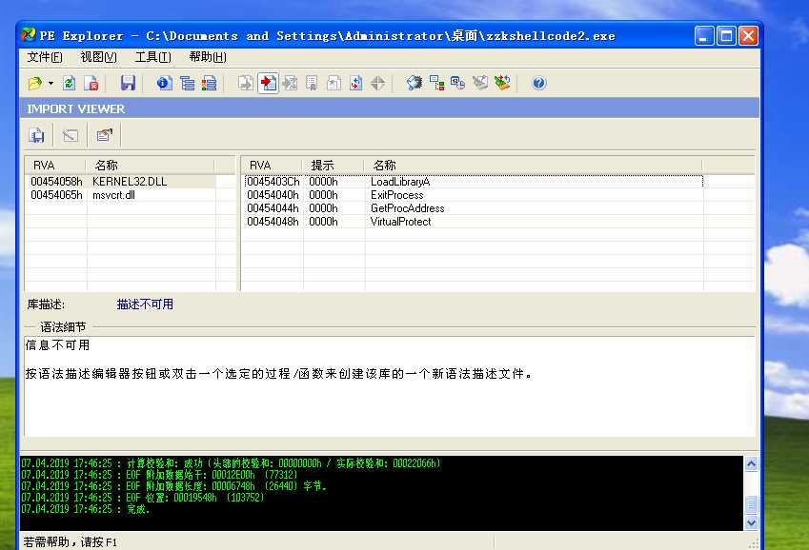Select the active import viewer red-arrow icon
The image size is (809, 550).
[268, 83]
